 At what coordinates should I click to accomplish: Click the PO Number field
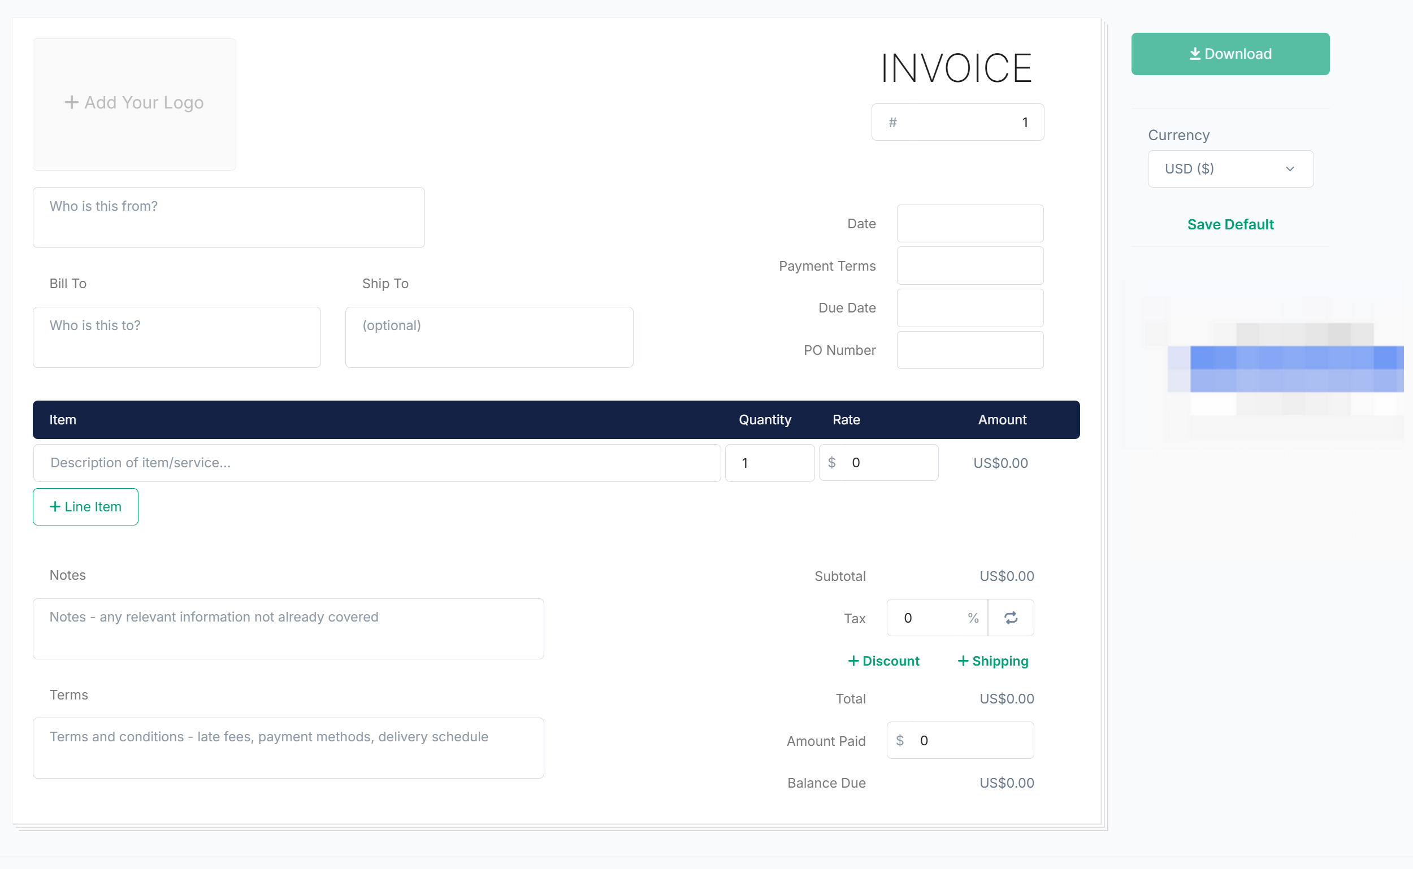click(x=969, y=350)
